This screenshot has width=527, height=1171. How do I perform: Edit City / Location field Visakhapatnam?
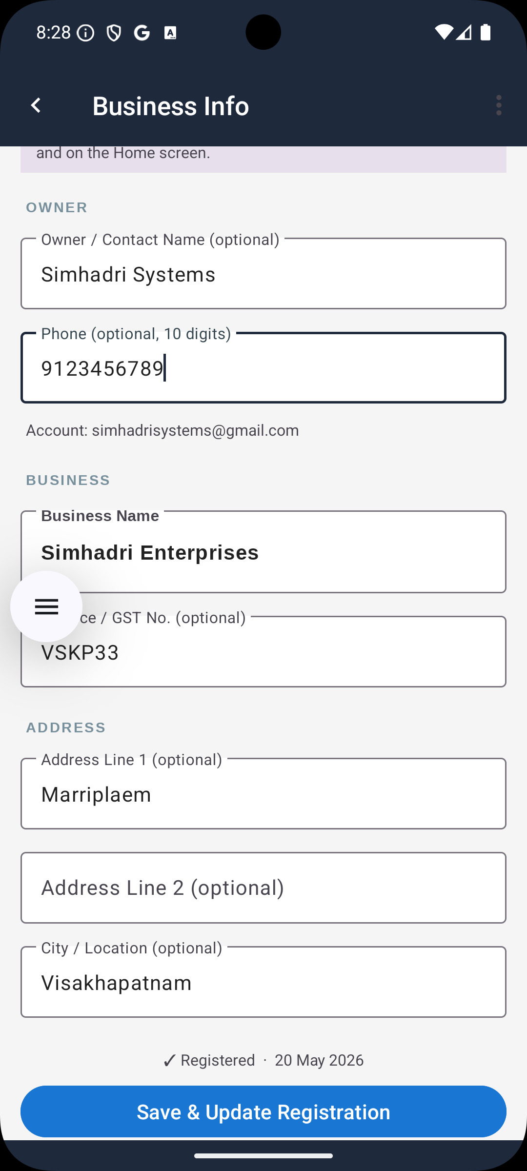[263, 982]
